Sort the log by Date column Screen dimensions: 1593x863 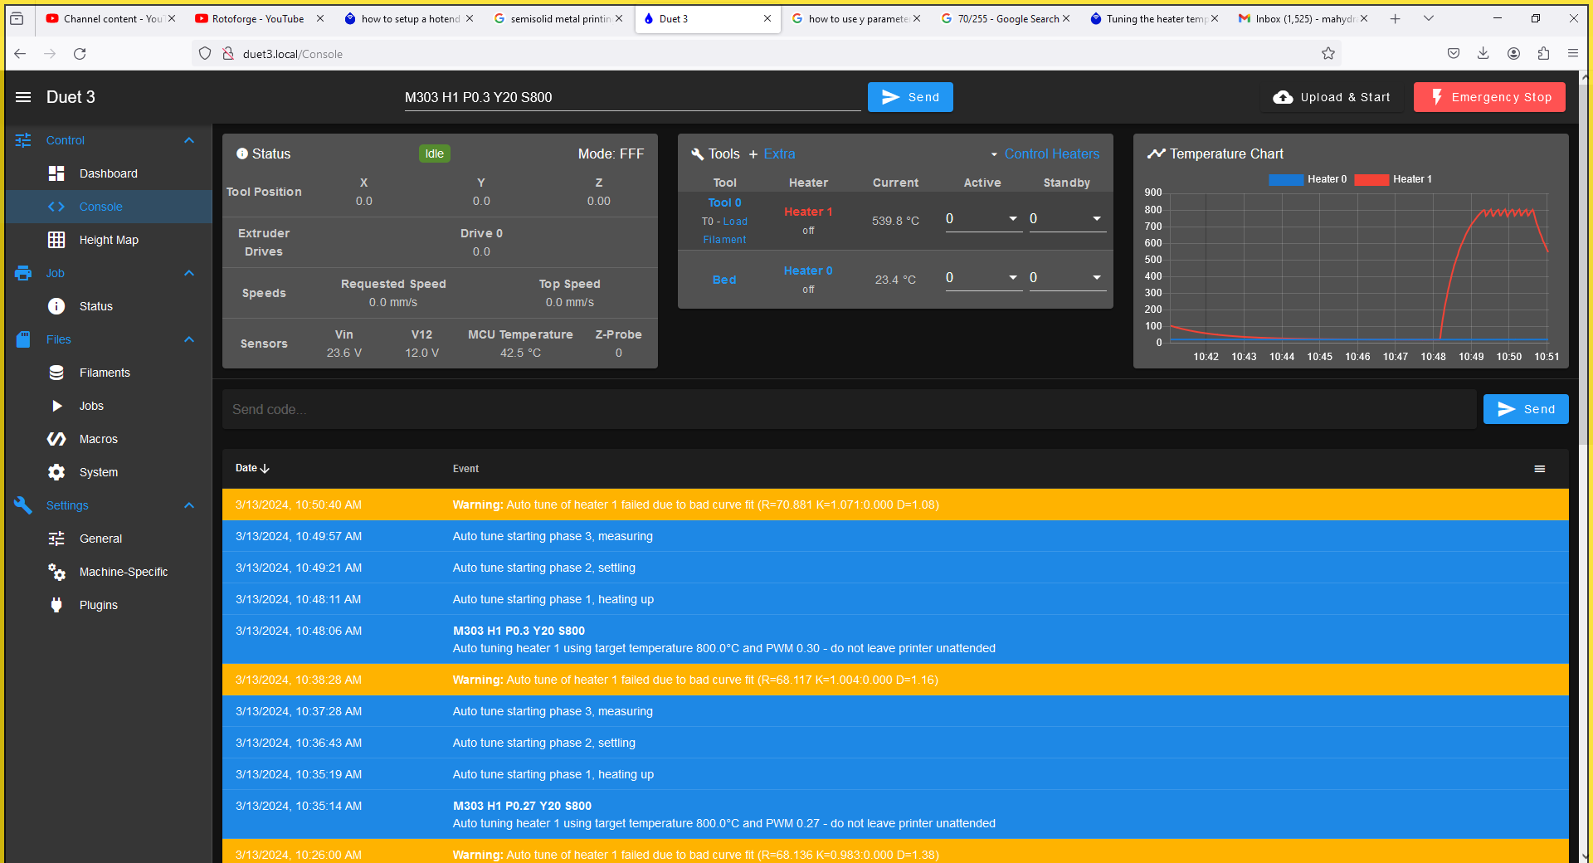click(252, 468)
